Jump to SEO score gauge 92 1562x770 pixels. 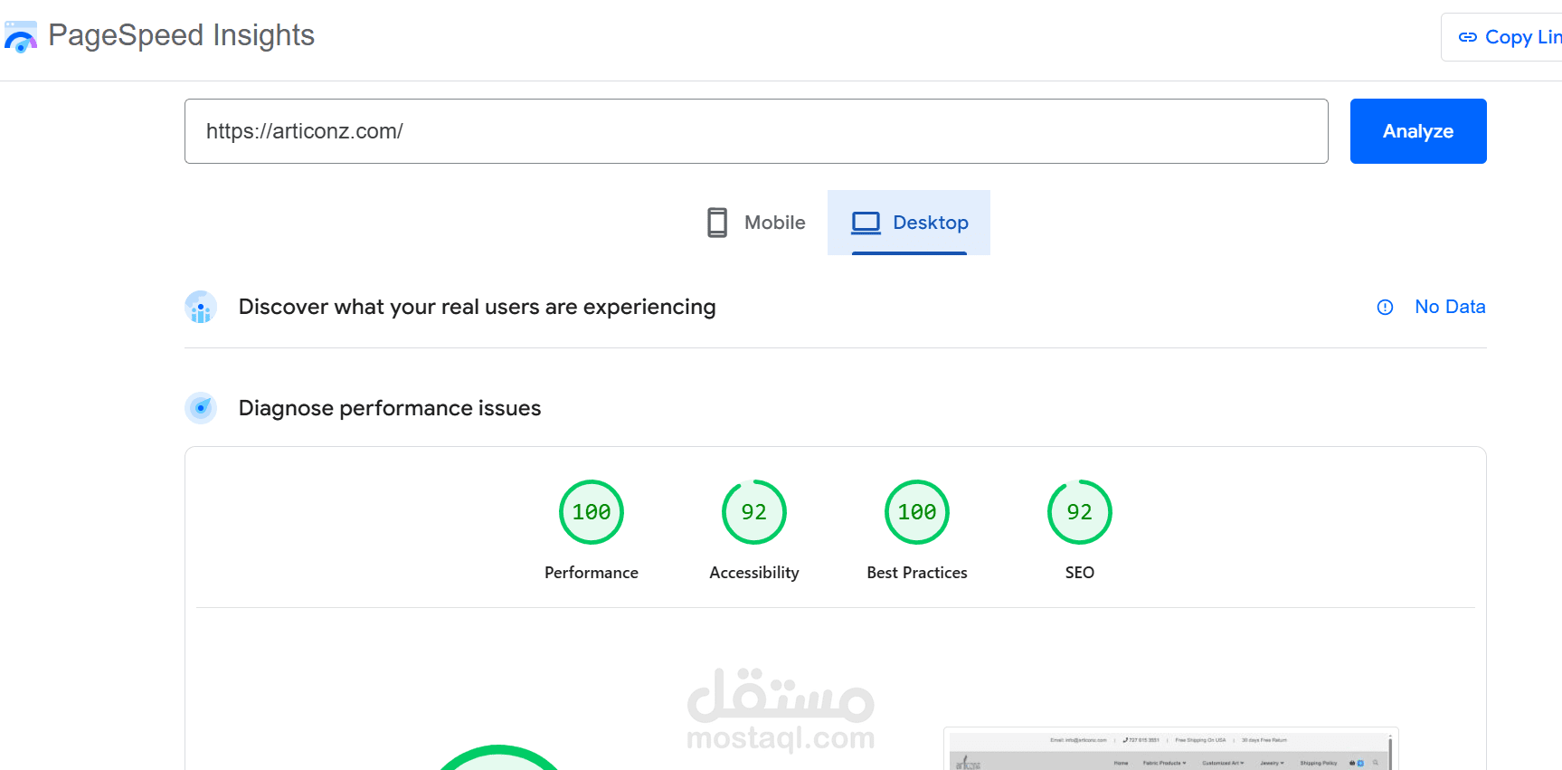click(1080, 512)
